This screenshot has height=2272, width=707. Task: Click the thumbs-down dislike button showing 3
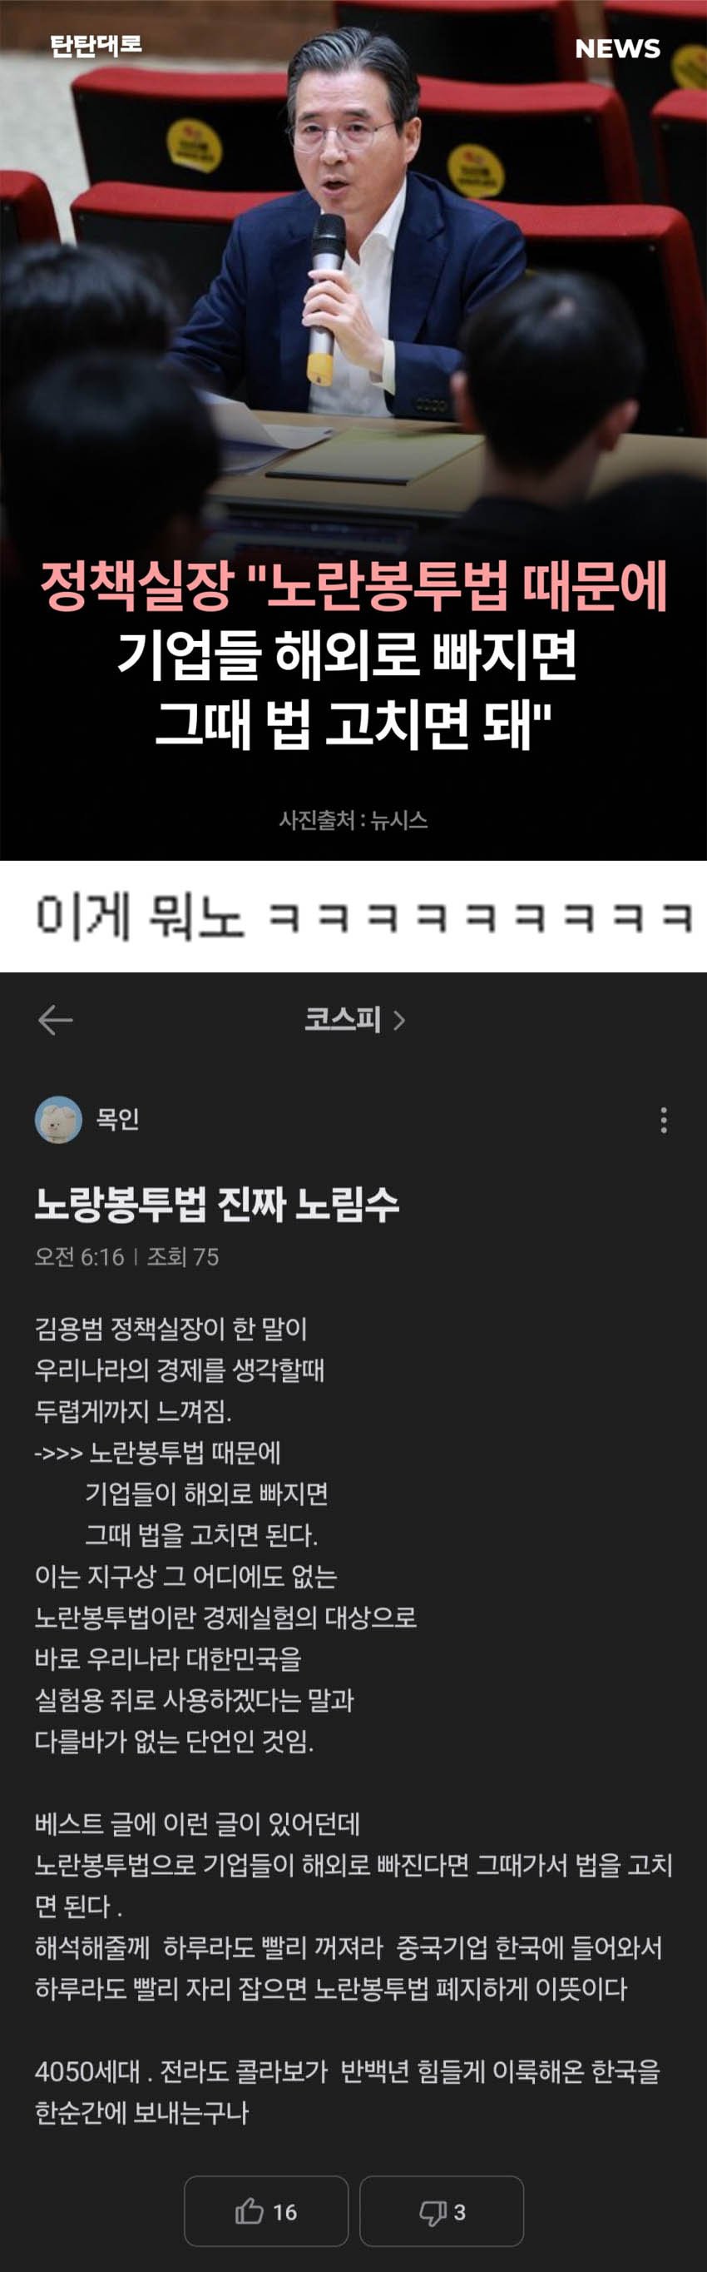pos(442,2211)
